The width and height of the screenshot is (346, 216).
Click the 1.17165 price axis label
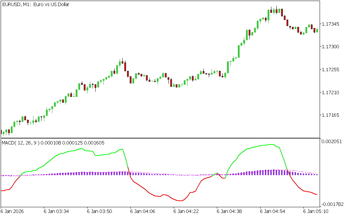click(x=331, y=115)
